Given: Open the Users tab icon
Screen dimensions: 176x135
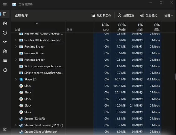Looking at the screenshot, I should pyautogui.click(x=5, y=51).
